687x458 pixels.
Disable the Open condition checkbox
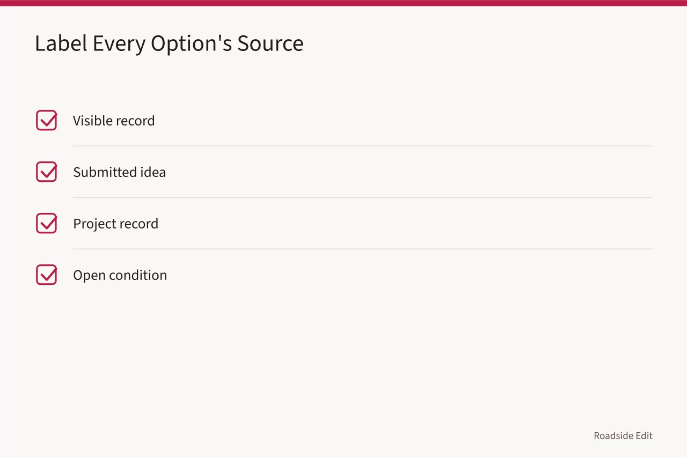click(46, 275)
